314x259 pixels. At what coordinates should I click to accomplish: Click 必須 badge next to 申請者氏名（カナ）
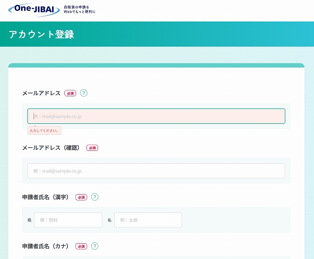[81, 246]
